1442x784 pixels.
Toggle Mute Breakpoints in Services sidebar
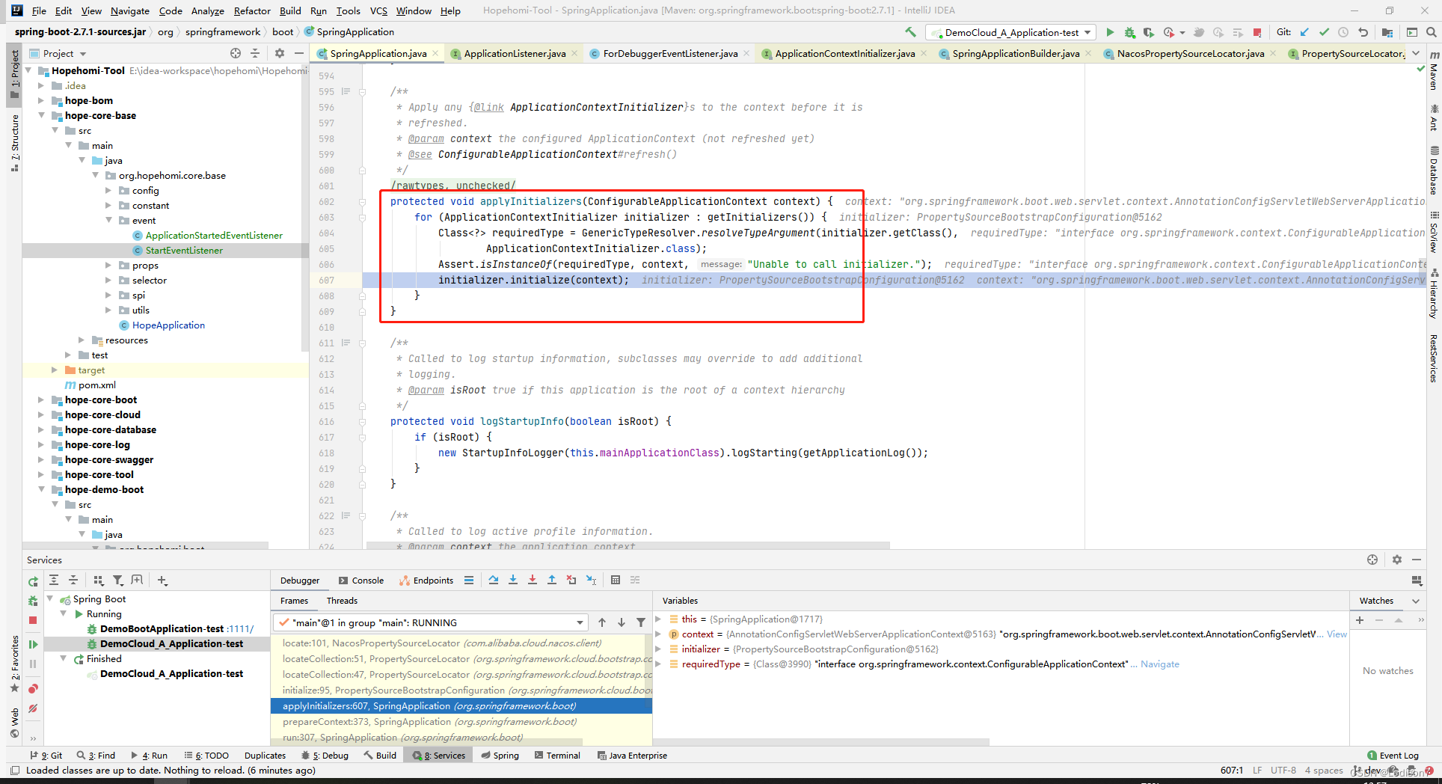pos(33,708)
